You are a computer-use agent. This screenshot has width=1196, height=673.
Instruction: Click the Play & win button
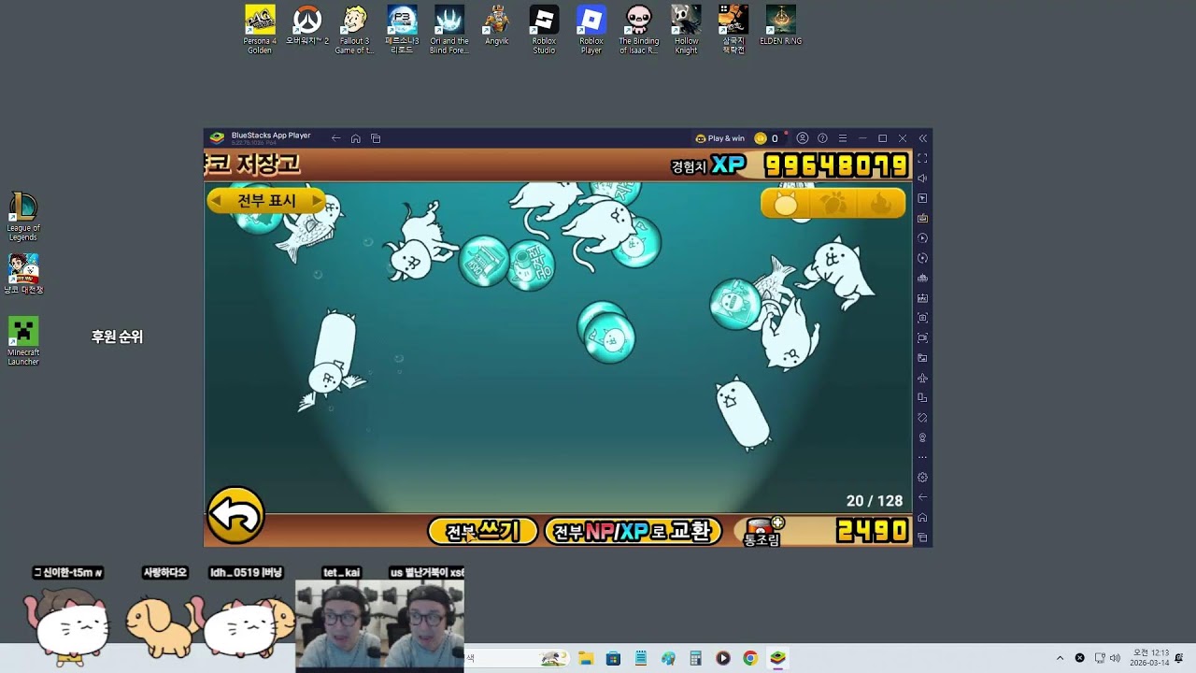tap(719, 138)
